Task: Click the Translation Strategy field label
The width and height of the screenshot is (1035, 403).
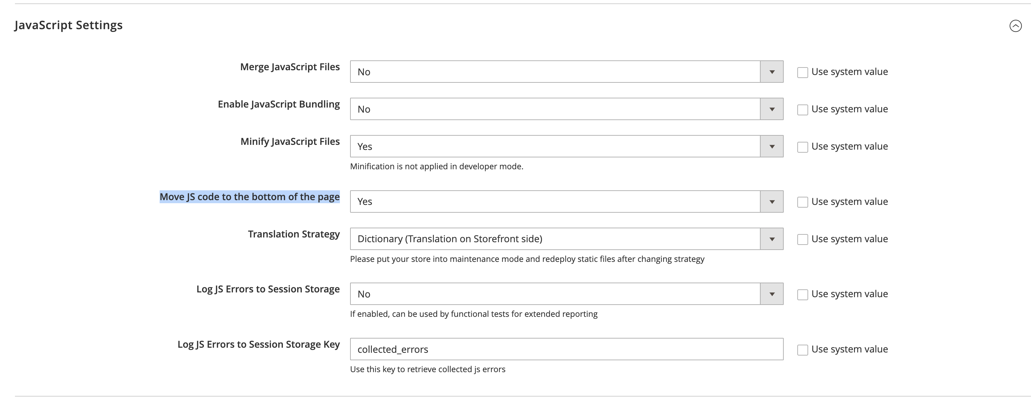Action: pos(294,234)
